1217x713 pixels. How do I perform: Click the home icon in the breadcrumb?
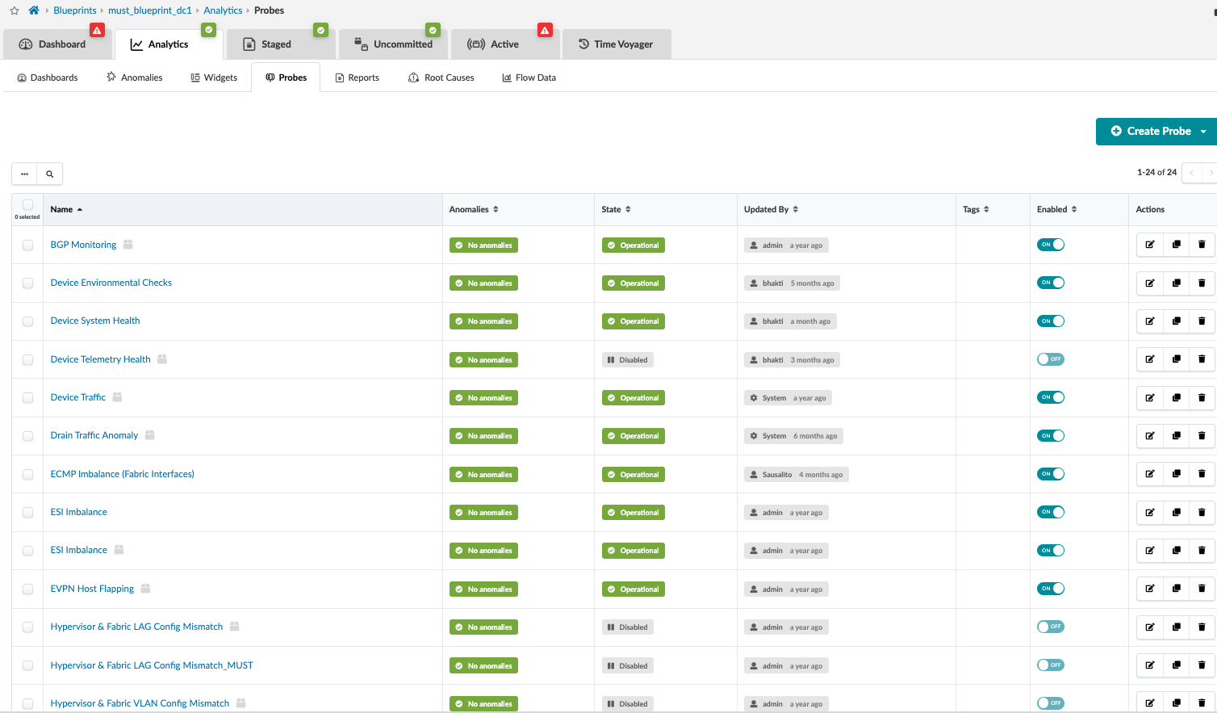(34, 10)
